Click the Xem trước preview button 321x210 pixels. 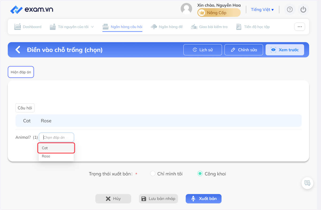pos(285,50)
